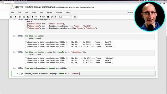This screenshot has width=167, height=94.
Task: Move selected cell up arrow
Action: pos(32,17)
